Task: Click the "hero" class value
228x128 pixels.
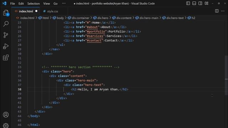Action: click(67, 71)
